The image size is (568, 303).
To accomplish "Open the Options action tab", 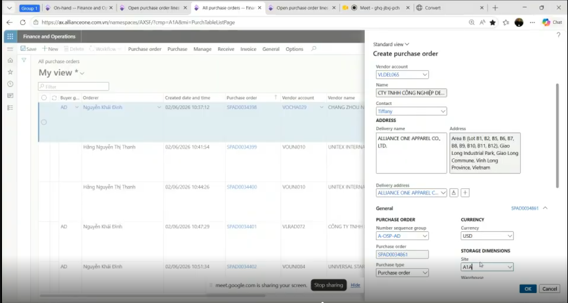I will [294, 49].
